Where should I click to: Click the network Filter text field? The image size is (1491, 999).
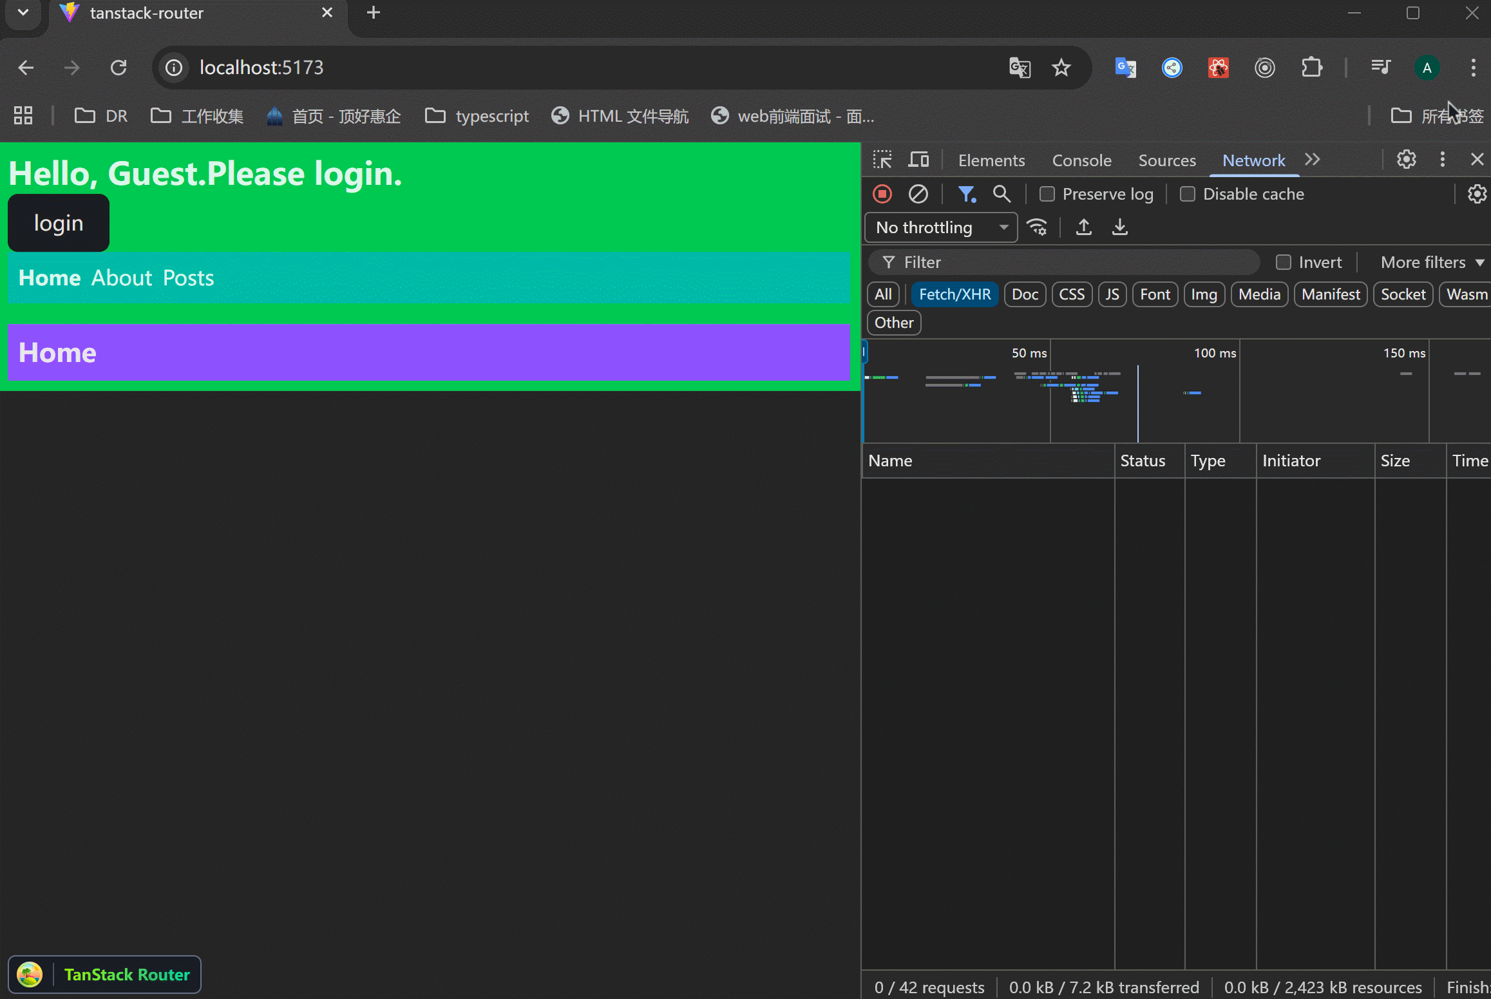pos(1069,262)
